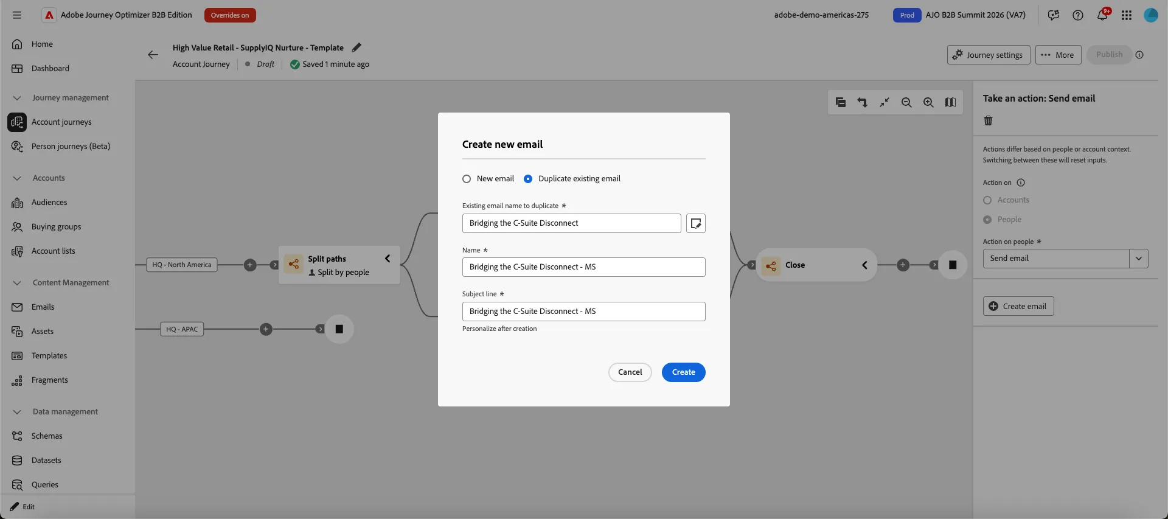Zoom out on the journey canvas
This screenshot has height=519, width=1168.
[906, 102]
